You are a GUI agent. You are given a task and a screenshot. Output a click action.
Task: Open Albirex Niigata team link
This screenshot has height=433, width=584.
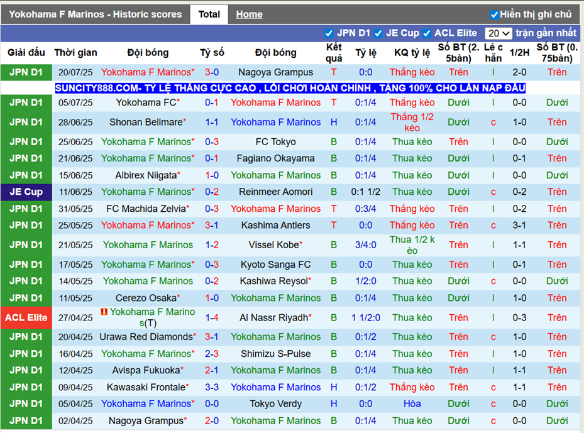[146, 175]
